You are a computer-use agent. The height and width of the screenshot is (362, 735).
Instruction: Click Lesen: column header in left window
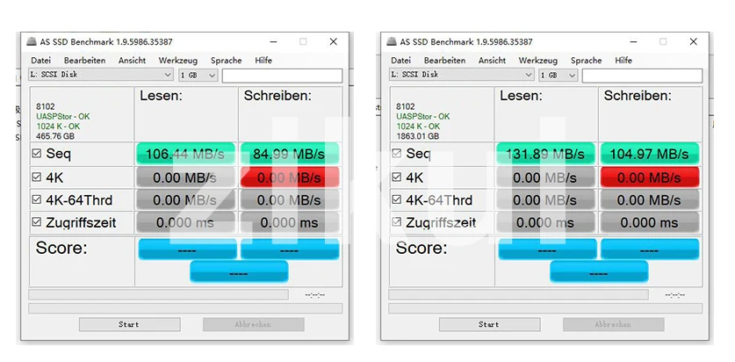pyautogui.click(x=161, y=96)
